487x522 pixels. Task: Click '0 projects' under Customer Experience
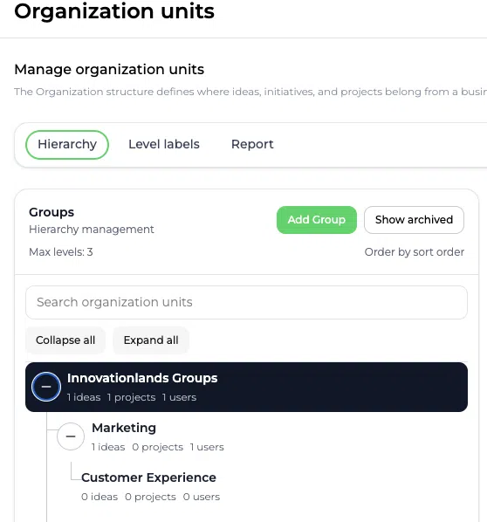[x=150, y=497]
